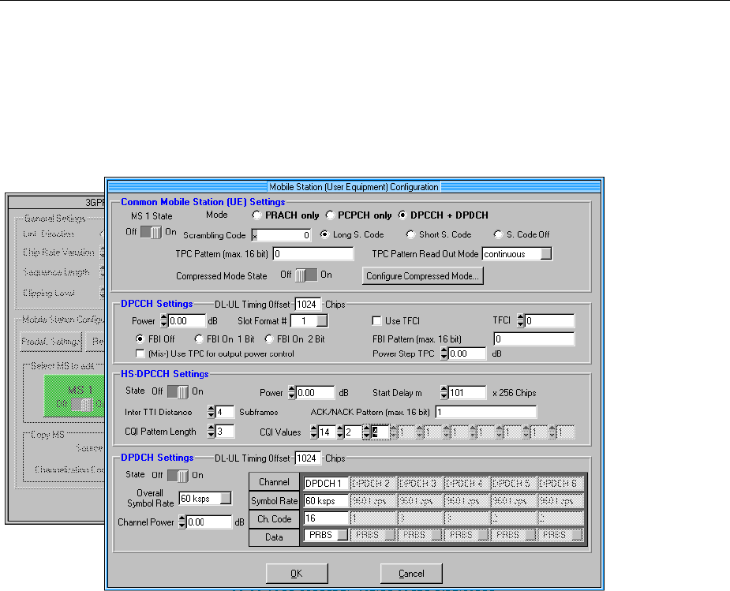Image resolution: width=730 pixels, height=591 pixels.
Task: Adjust DPCCH Power stepper arrows
Action: [164, 320]
